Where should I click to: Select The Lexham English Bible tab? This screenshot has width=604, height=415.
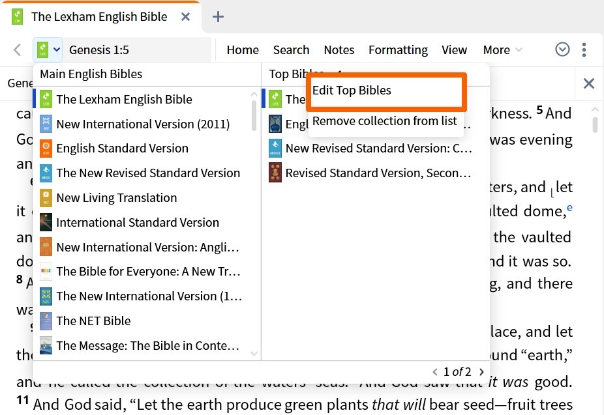(99, 17)
